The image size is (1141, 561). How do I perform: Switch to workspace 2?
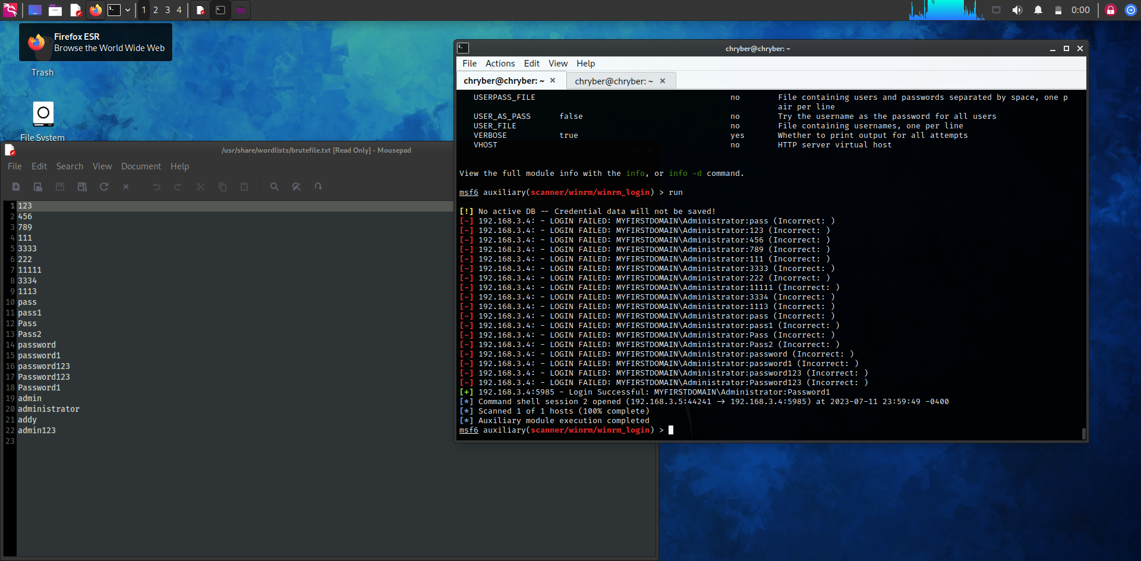tap(156, 10)
